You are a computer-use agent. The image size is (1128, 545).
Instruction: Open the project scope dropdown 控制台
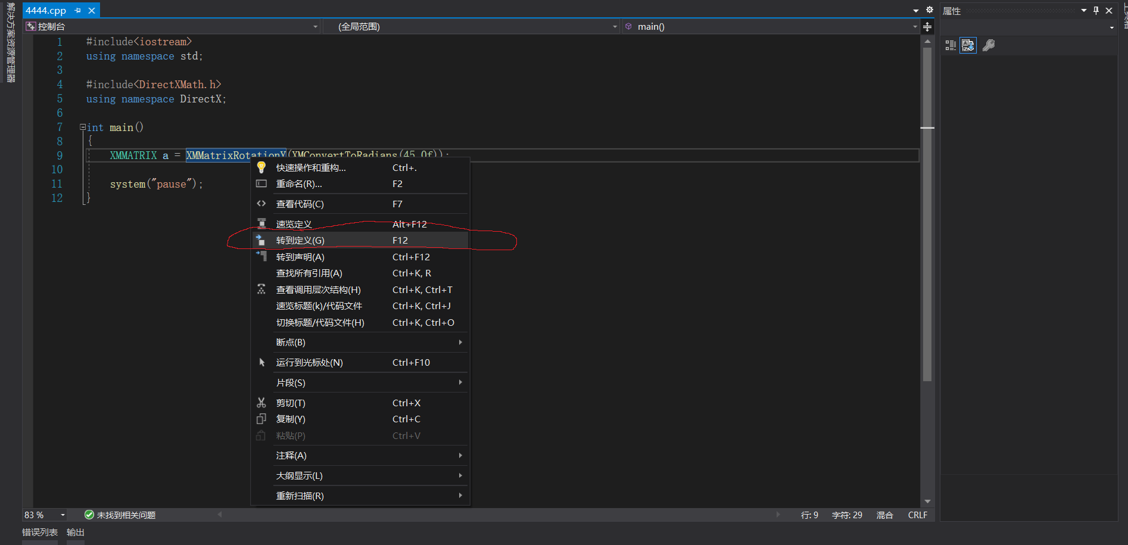[172, 27]
